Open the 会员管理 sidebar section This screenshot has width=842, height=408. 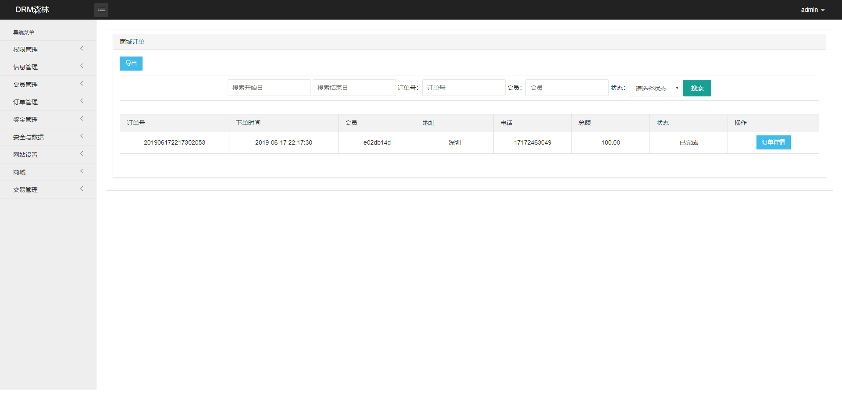point(48,85)
